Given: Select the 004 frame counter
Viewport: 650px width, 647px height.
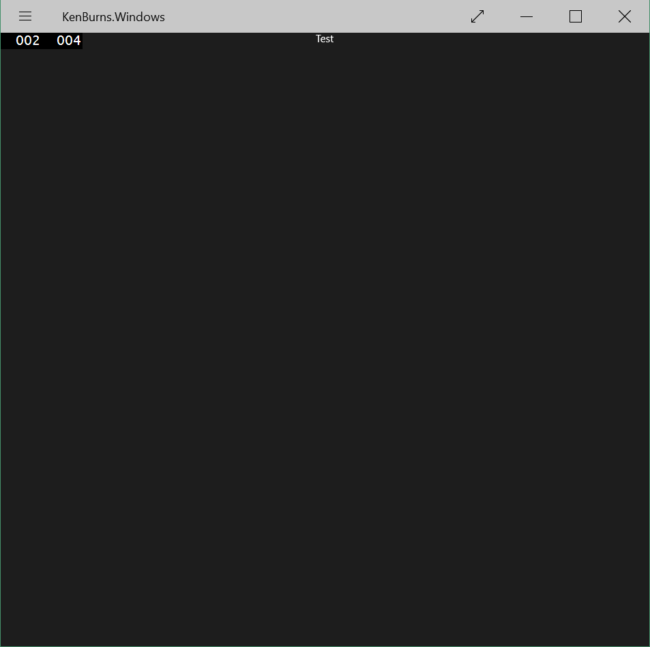Looking at the screenshot, I should coord(69,41).
